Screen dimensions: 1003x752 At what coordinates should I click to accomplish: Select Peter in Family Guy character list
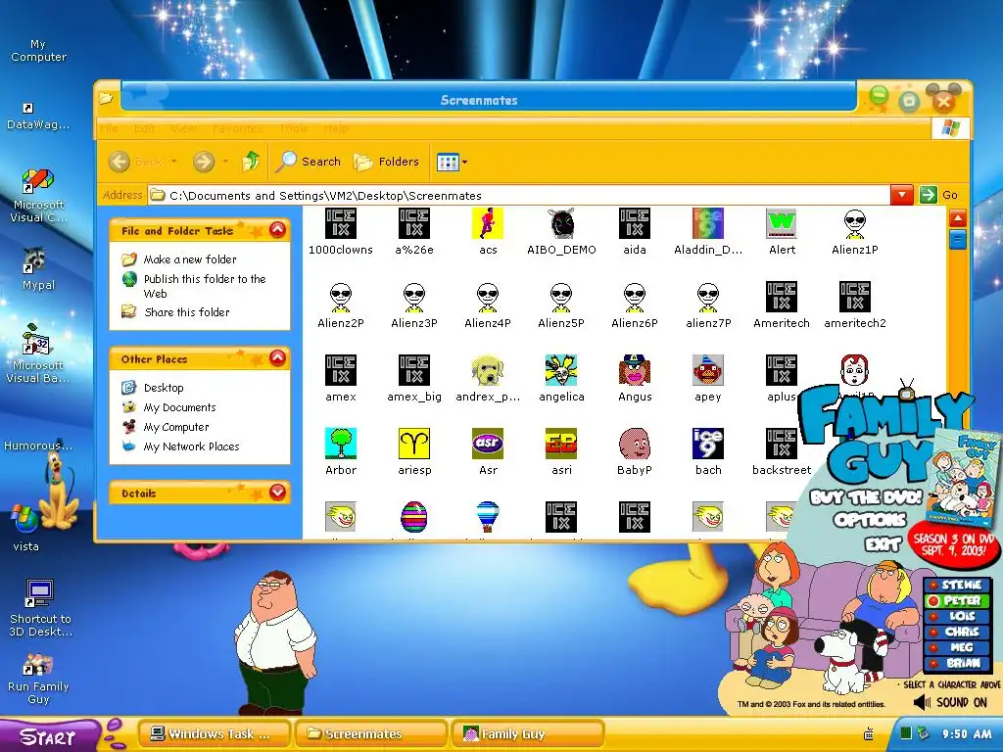(x=956, y=601)
